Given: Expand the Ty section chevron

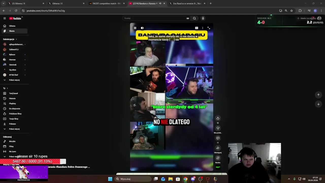Looking at the screenshot, I should (x=7, y=88).
